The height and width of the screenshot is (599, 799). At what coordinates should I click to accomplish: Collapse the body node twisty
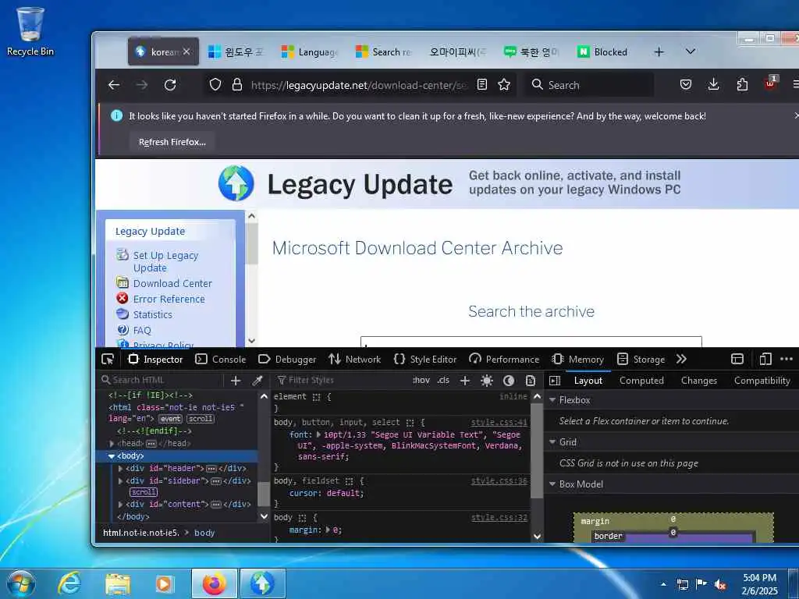[111, 456]
